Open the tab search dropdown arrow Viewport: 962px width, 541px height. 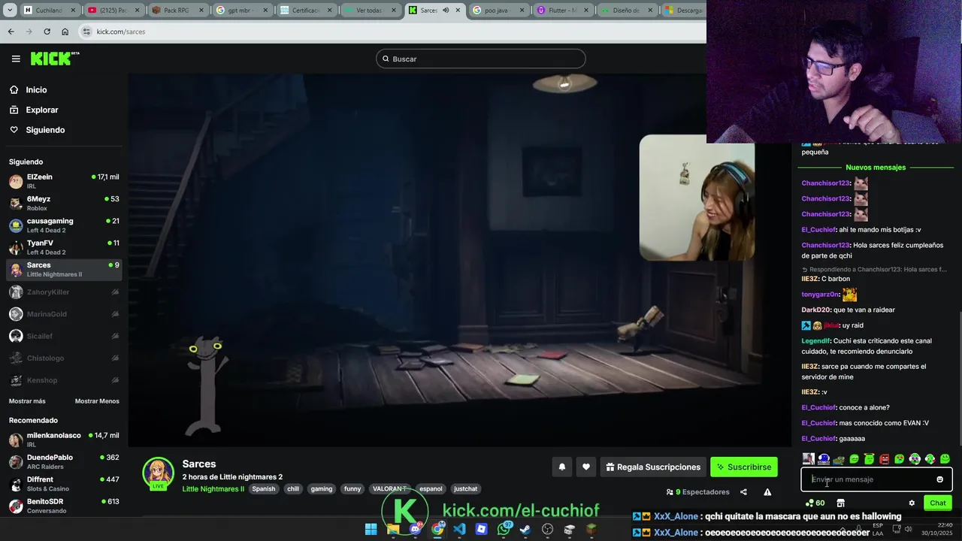click(x=10, y=11)
